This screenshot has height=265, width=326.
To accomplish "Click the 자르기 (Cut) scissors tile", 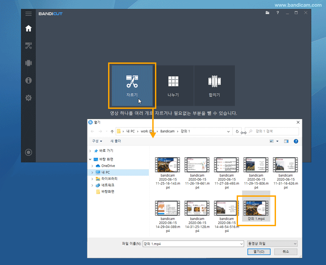I will pos(132,85).
